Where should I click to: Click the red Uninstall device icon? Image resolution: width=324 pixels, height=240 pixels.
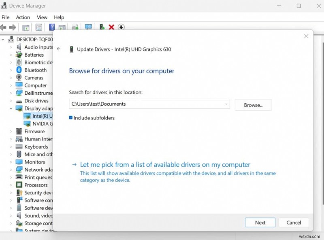(111, 27)
